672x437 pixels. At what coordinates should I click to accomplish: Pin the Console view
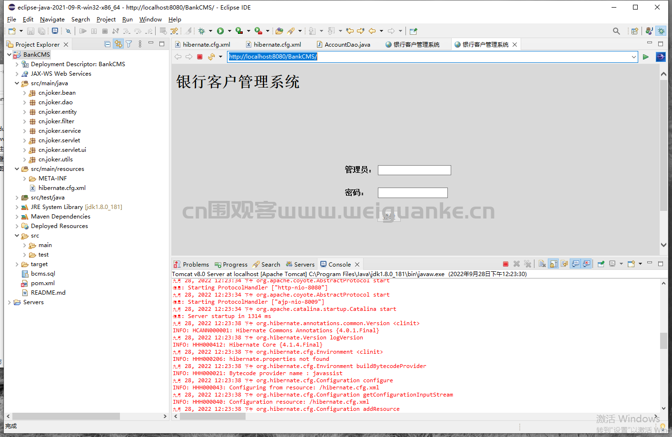601,264
